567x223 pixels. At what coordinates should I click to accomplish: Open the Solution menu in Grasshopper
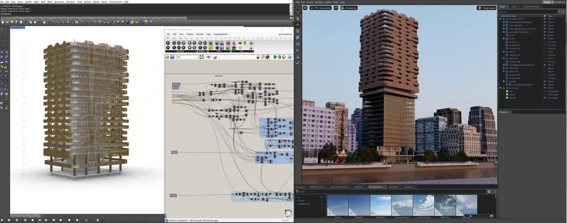(x=199, y=34)
